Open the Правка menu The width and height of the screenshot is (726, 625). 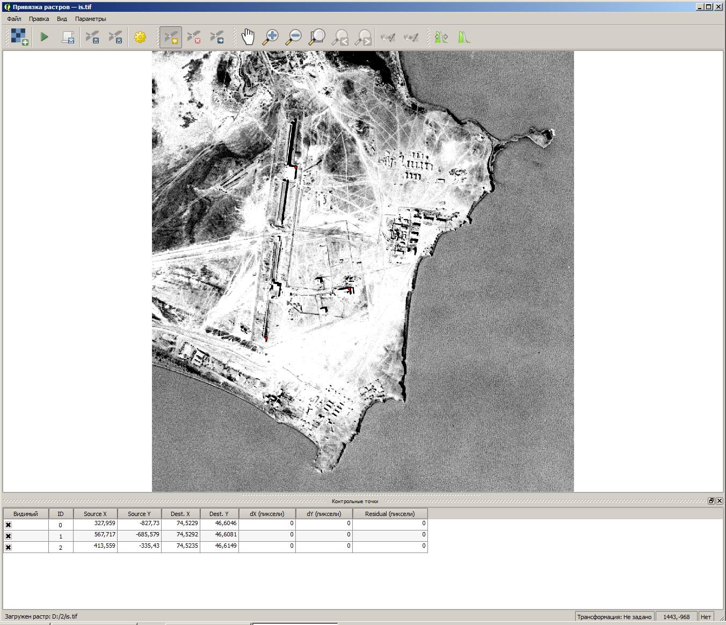click(39, 19)
